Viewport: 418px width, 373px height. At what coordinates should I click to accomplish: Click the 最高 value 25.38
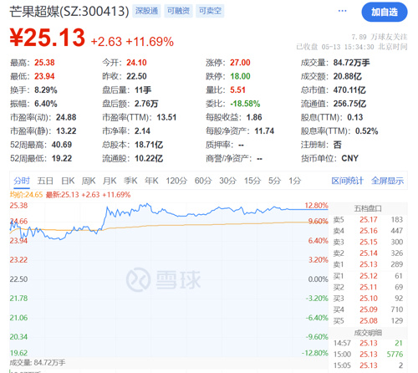tap(44, 63)
